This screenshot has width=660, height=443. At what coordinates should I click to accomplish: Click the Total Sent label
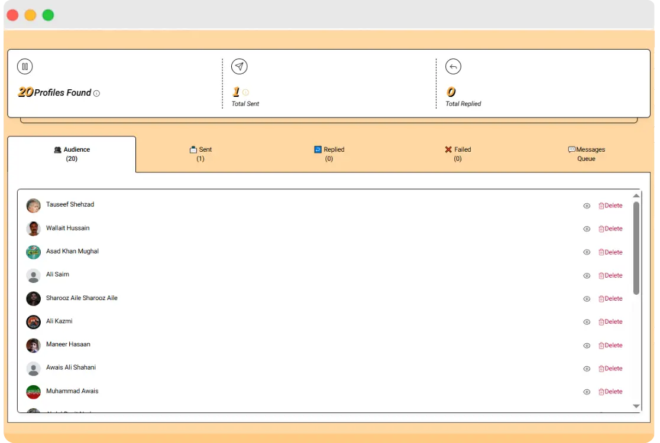(245, 103)
